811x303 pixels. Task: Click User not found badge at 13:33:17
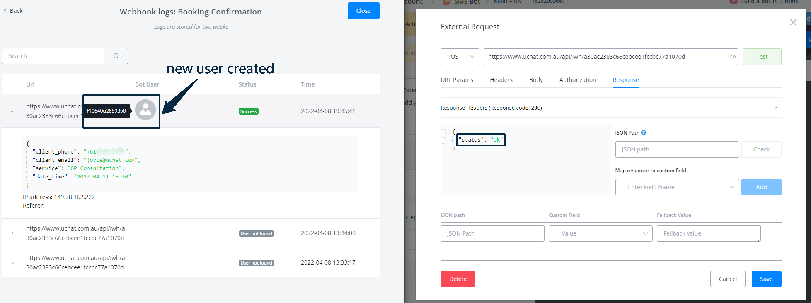click(x=256, y=263)
